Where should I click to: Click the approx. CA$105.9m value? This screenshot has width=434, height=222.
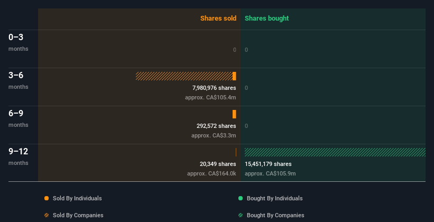coord(270,173)
